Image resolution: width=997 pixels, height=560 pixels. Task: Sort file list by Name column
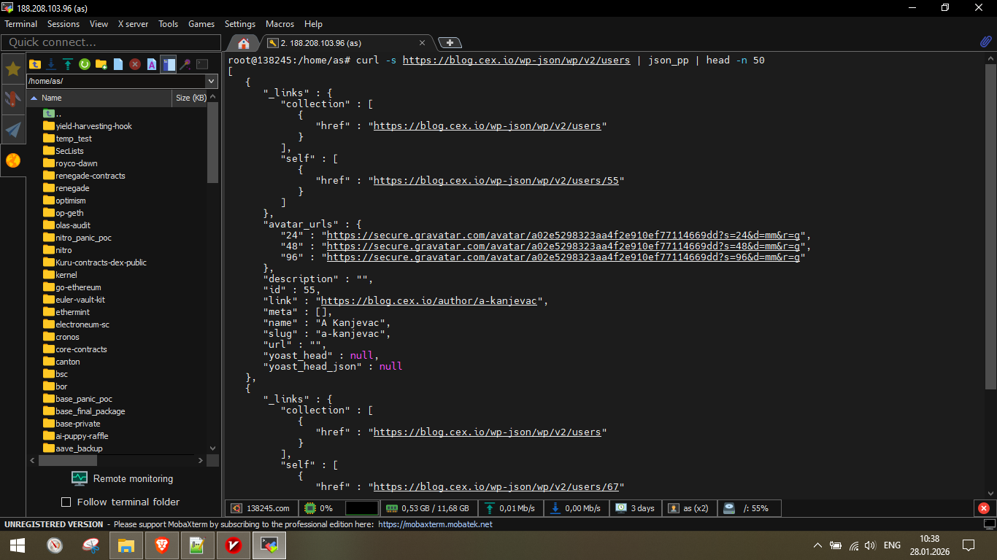click(99, 98)
